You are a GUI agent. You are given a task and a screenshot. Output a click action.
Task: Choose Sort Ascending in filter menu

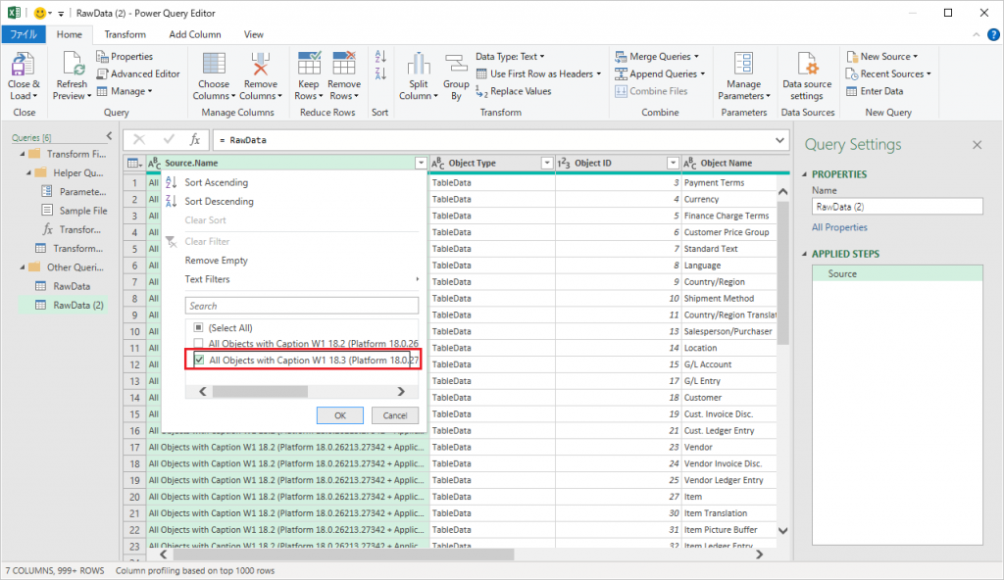[217, 182]
